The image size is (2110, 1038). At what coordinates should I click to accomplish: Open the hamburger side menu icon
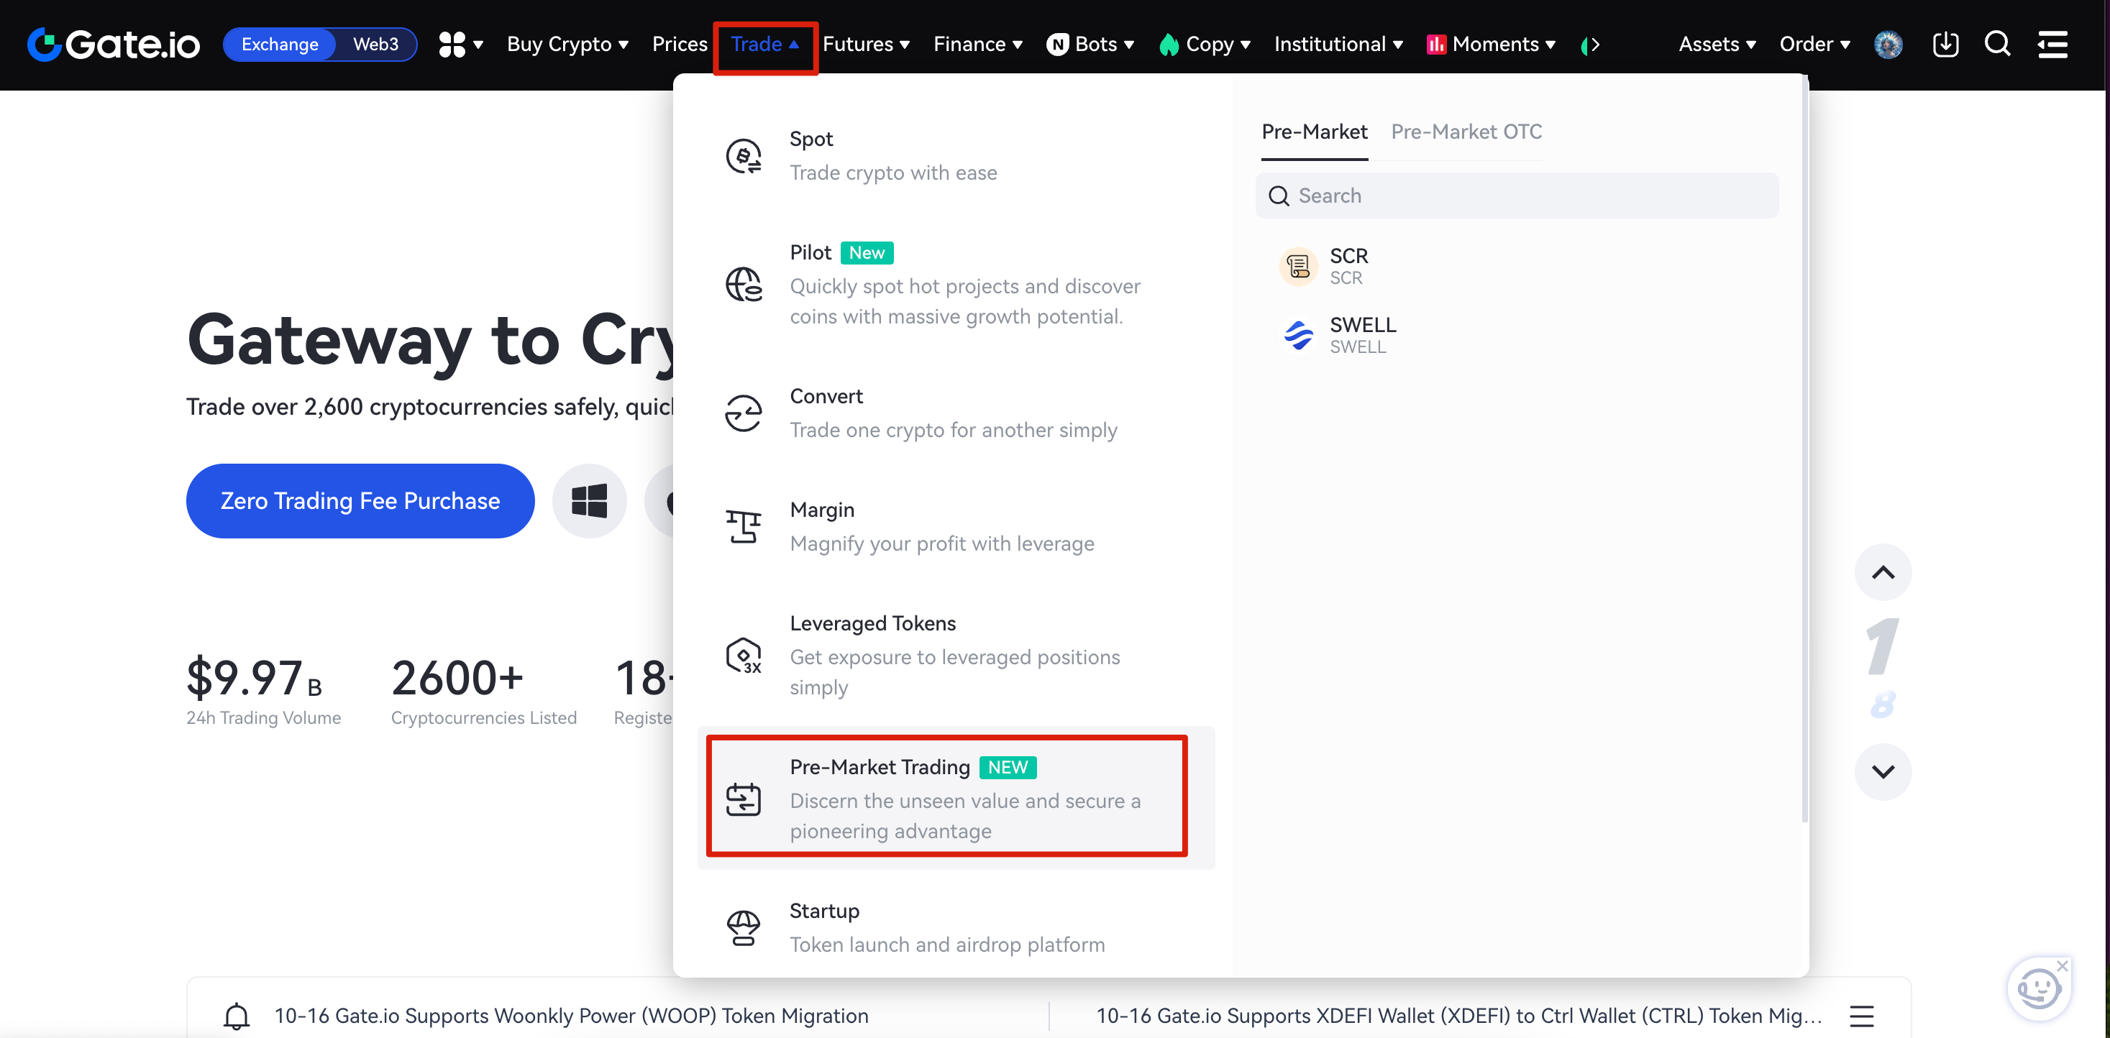click(x=2052, y=44)
